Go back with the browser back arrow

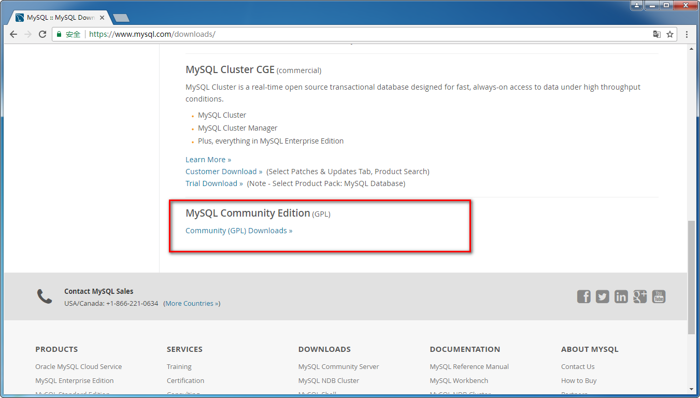coord(13,34)
